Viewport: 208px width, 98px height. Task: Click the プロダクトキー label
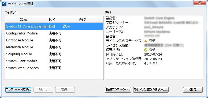click(118, 23)
